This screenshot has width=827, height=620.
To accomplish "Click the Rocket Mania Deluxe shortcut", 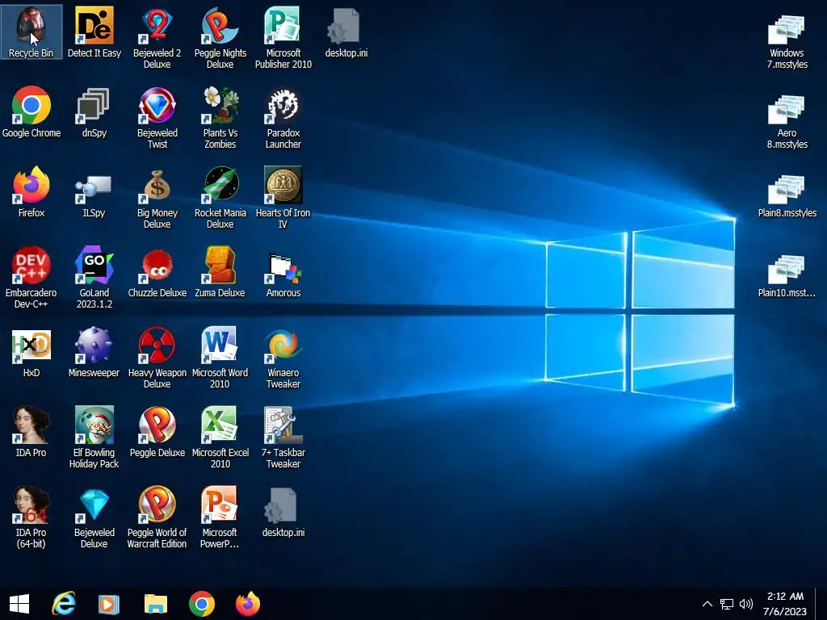I will [x=220, y=198].
